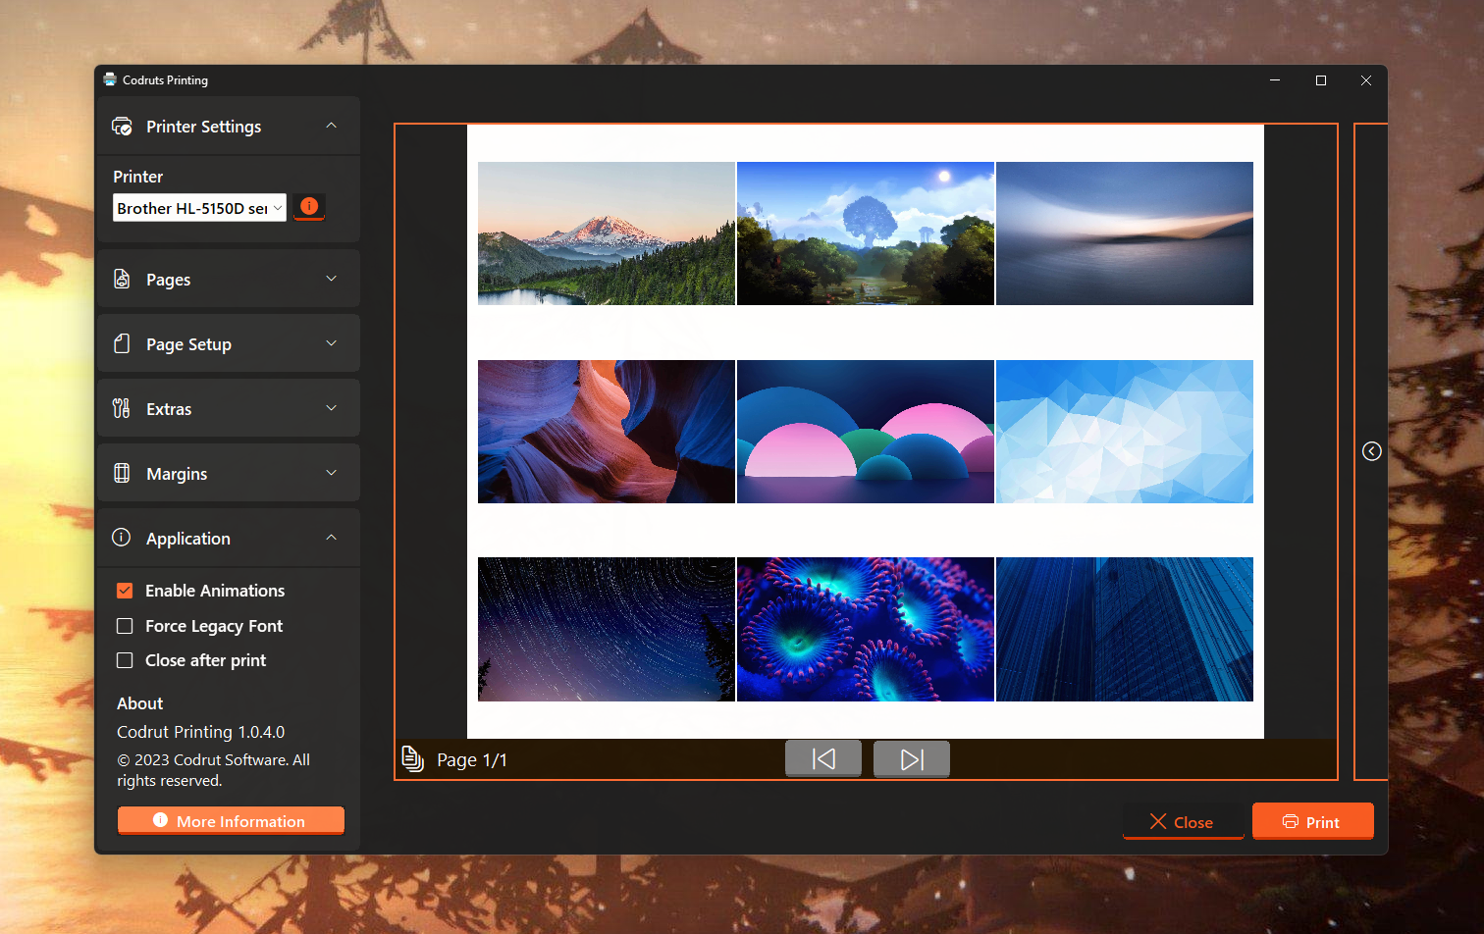This screenshot has height=934, width=1484.
Task: Click the star trails thumbnail in preview
Action: click(x=607, y=630)
